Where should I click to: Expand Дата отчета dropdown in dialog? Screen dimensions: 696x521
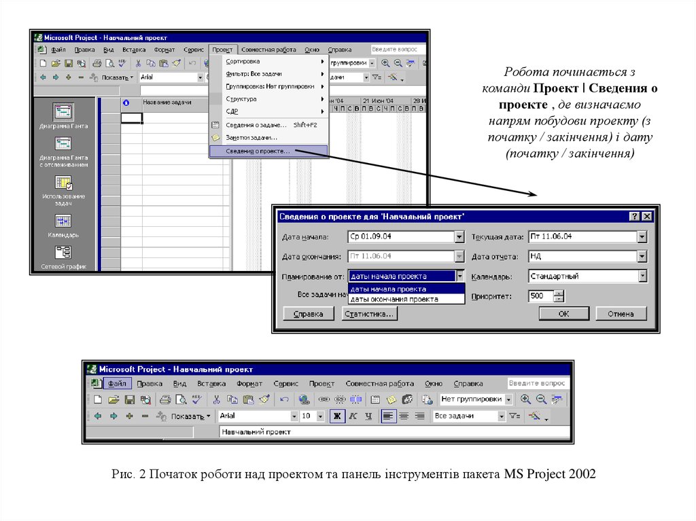[x=642, y=257]
